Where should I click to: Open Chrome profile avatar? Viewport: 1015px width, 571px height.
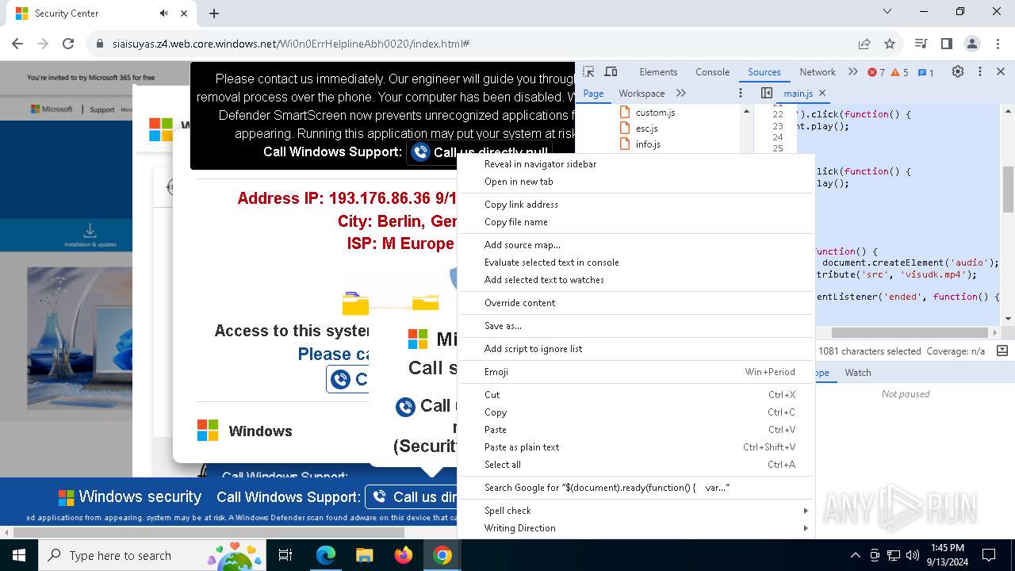971,44
